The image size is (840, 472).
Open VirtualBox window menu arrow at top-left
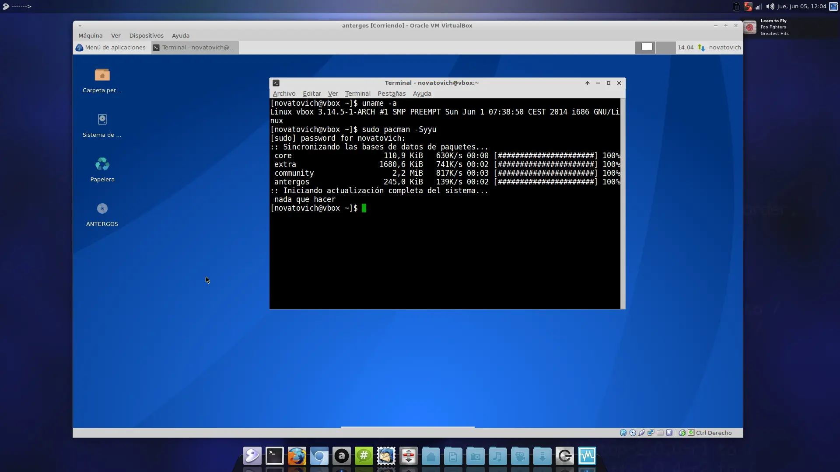[x=80, y=26]
